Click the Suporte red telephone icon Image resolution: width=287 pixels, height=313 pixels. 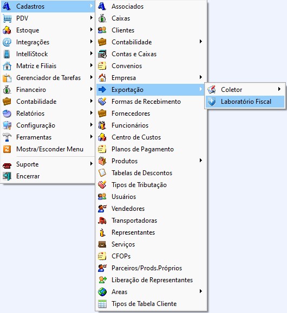pyautogui.click(x=7, y=164)
